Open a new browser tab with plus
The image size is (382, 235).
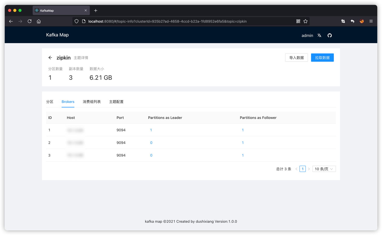[96, 11]
